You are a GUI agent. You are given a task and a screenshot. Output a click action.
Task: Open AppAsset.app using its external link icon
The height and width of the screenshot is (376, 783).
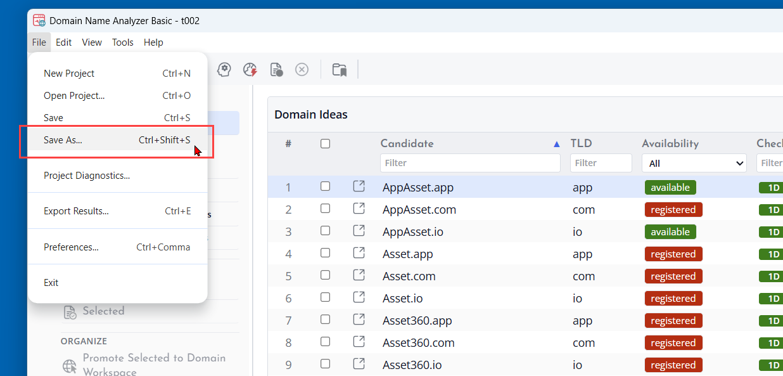pyautogui.click(x=359, y=186)
